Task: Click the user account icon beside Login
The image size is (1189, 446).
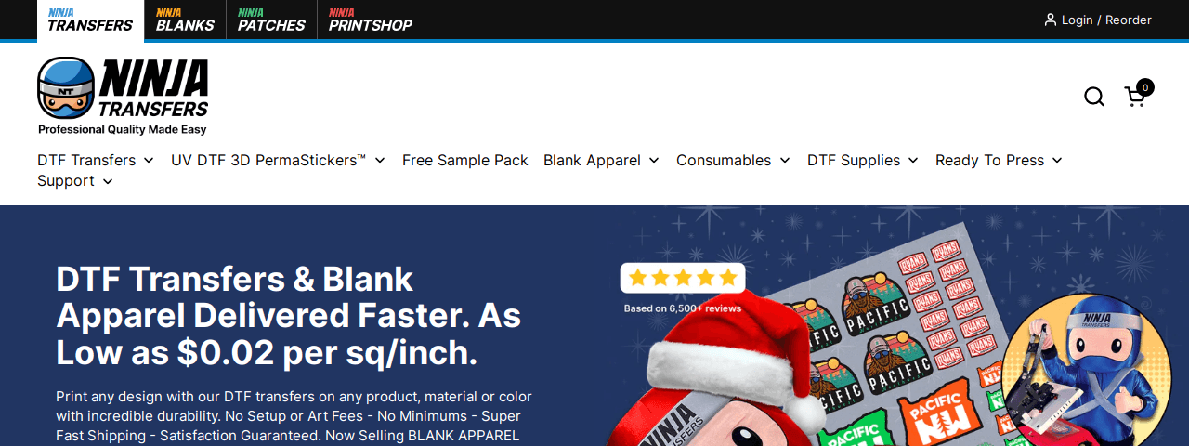Action: click(x=1051, y=20)
